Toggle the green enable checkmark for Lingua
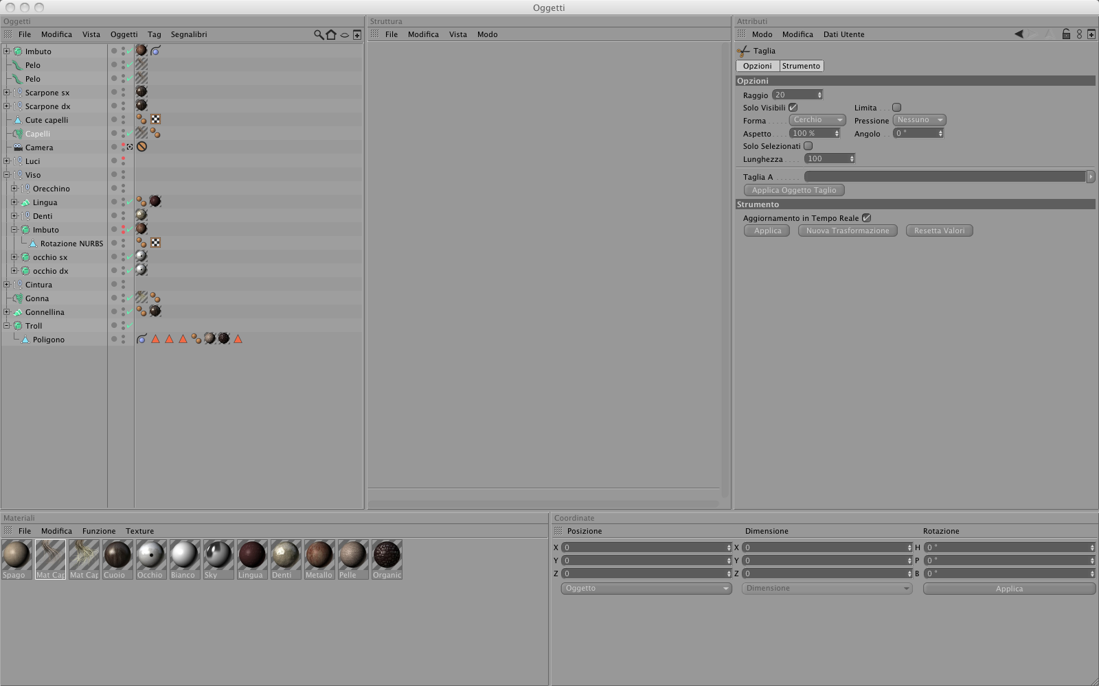 tap(130, 202)
